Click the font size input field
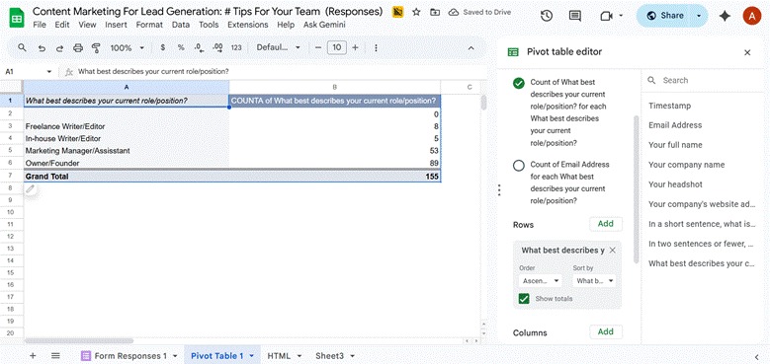Viewport: 770px width, 364px height. tap(336, 47)
